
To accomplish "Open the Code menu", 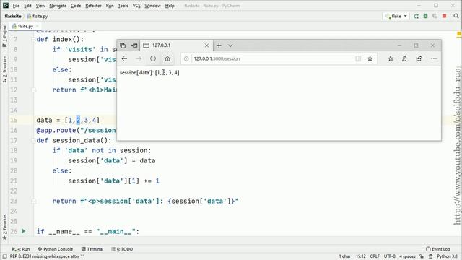I will 76,6.
